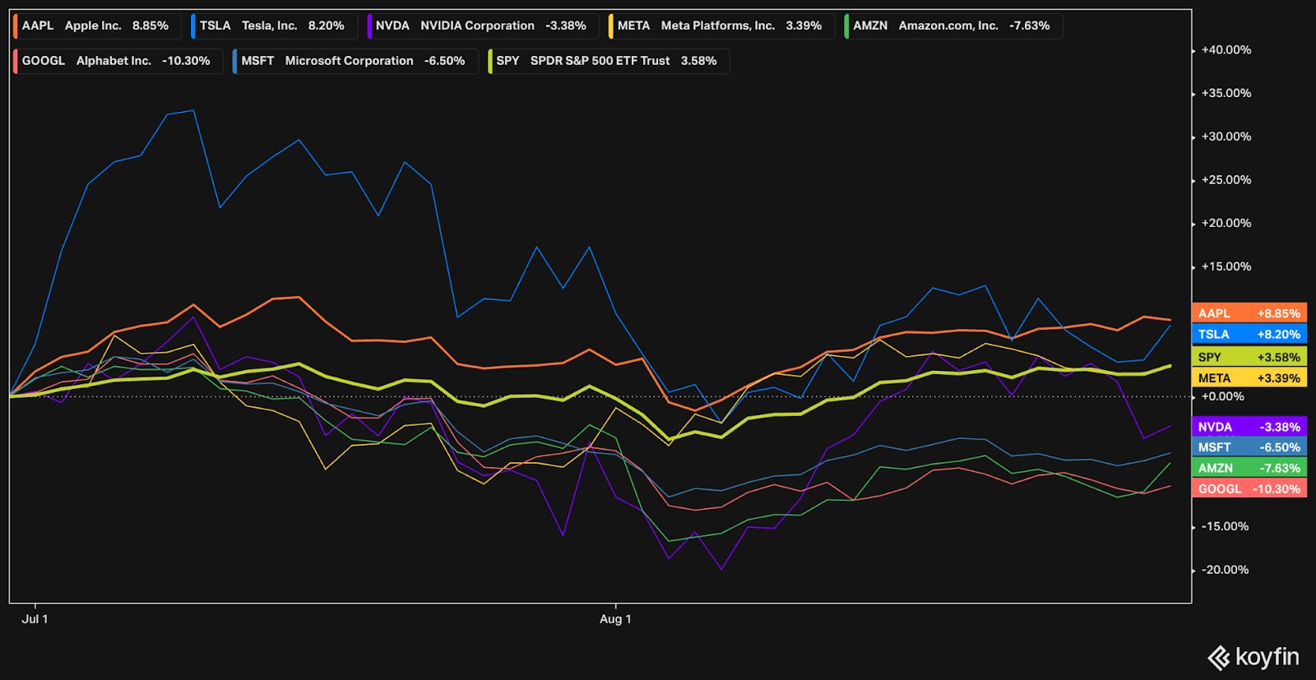This screenshot has height=680, width=1316.
Task: Click the +35.00% axis label
Action: click(1226, 93)
